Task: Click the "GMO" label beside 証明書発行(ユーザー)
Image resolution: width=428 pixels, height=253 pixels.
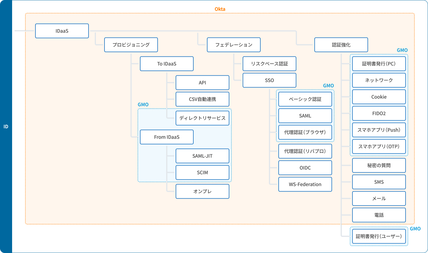Action: [415, 229]
